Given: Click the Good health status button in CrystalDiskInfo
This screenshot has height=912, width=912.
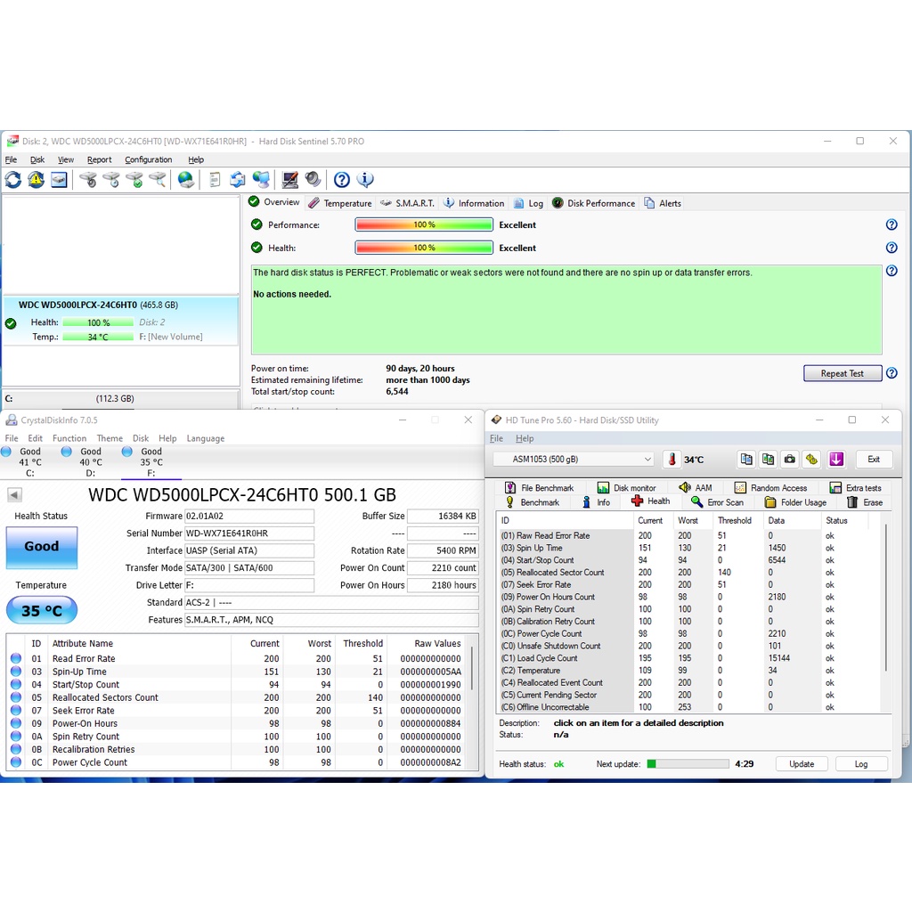Looking at the screenshot, I should tap(41, 547).
